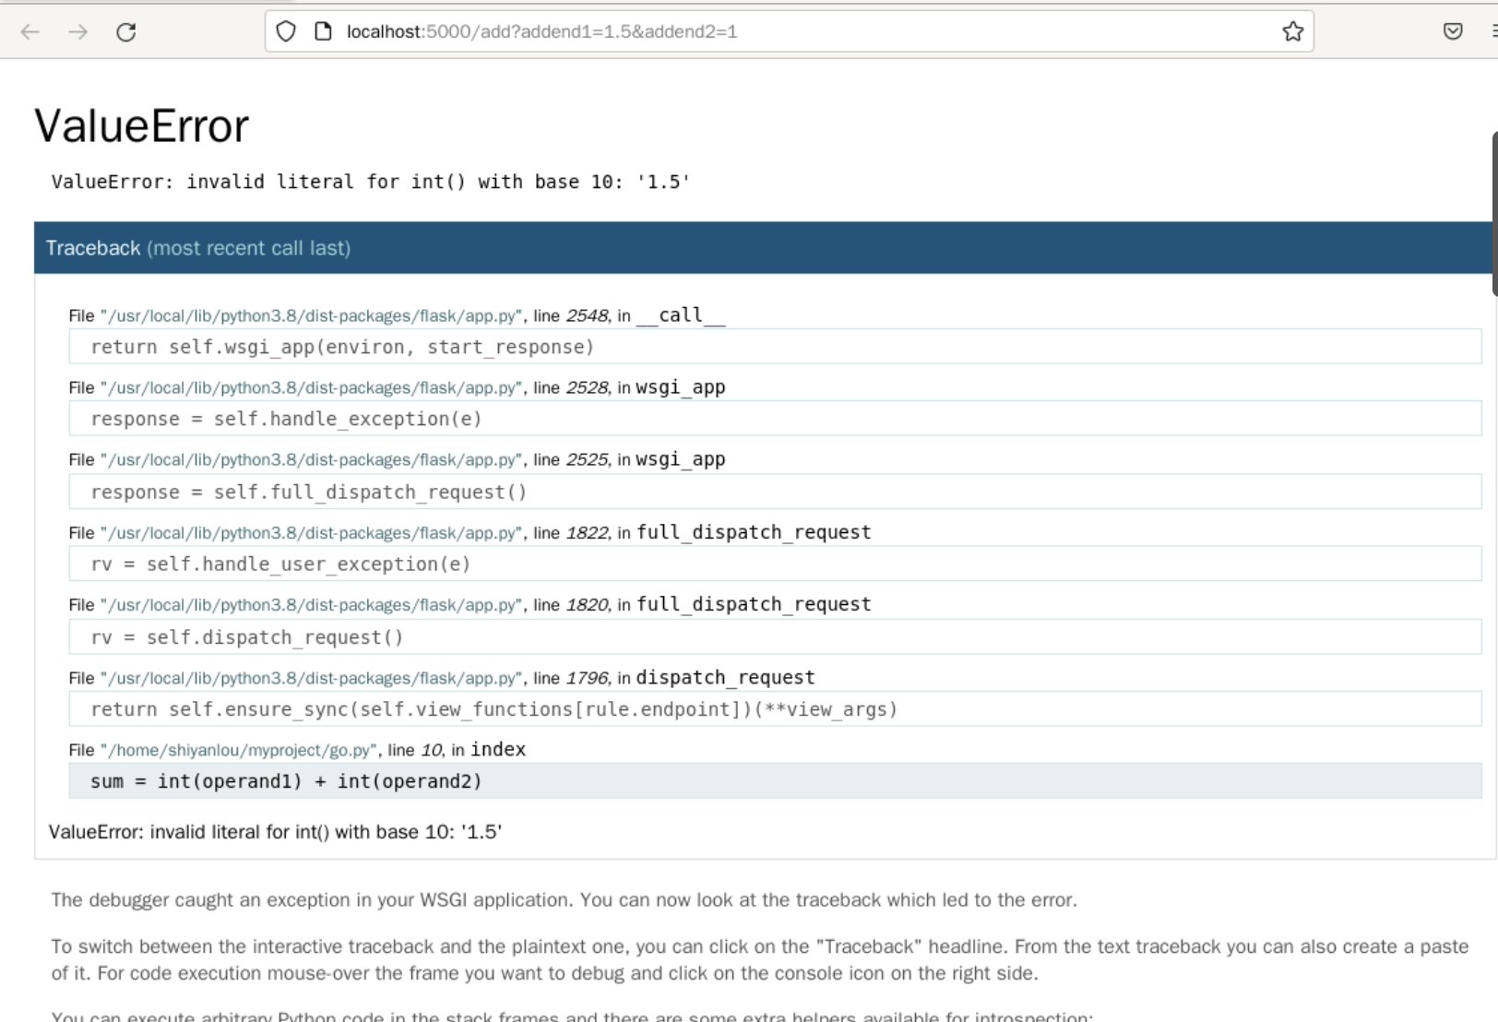Go forward to next page
Viewport: 1498px width, 1022px height.
(78, 32)
